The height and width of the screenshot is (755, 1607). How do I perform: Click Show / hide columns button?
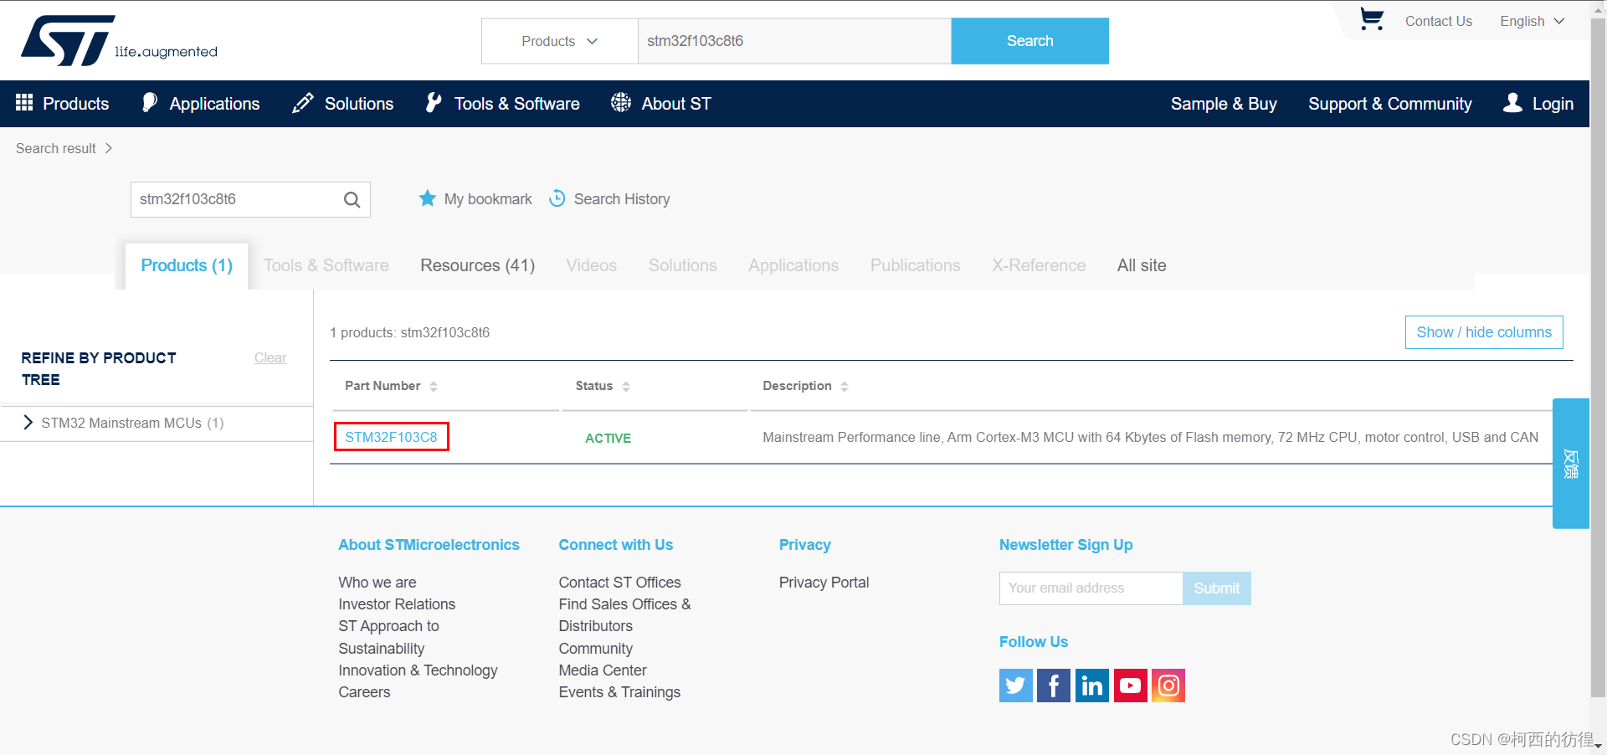coord(1483,332)
